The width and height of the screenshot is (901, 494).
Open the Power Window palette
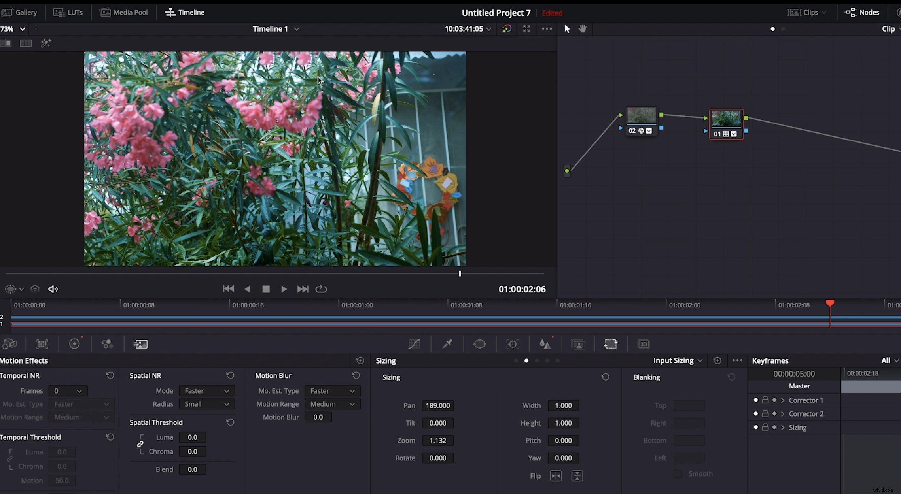tap(480, 344)
